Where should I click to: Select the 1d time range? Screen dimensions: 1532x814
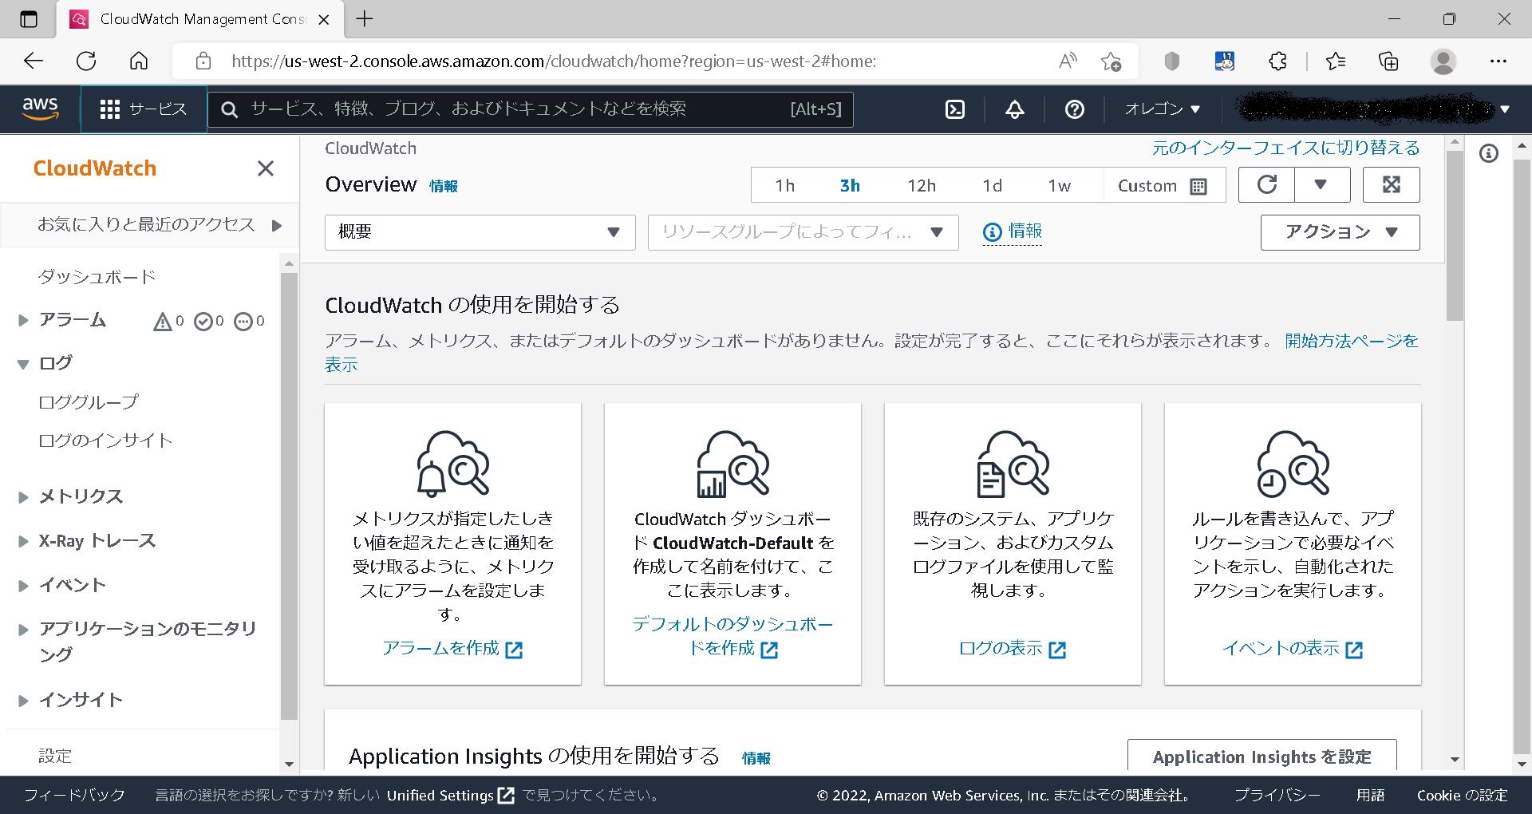pyautogui.click(x=992, y=186)
